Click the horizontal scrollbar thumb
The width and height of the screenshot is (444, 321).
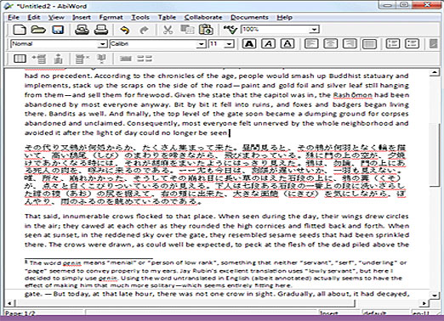[185, 303]
